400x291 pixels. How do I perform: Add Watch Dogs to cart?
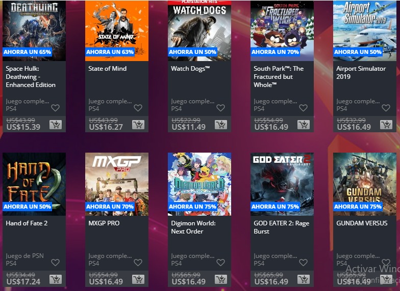[x=221, y=125]
